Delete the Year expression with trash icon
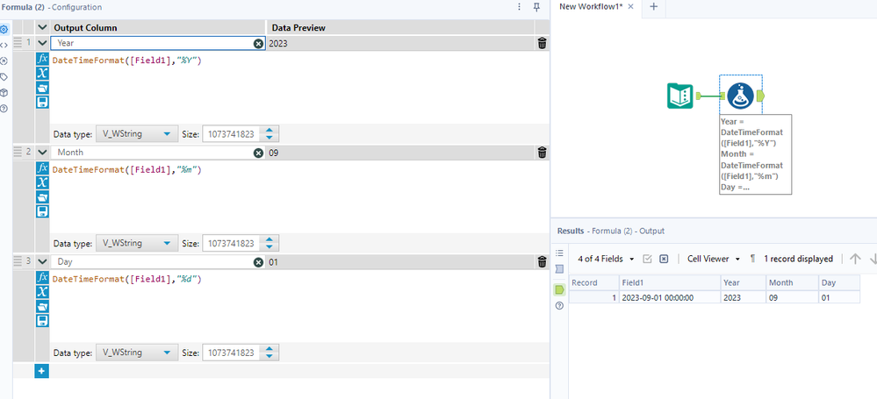This screenshot has height=399, width=877. click(542, 43)
